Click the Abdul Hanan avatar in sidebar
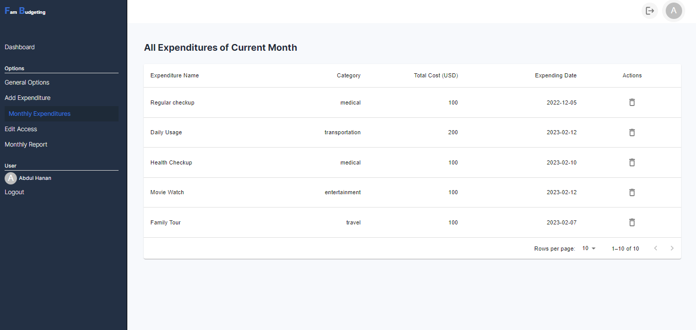The width and height of the screenshot is (696, 330). 11,178
